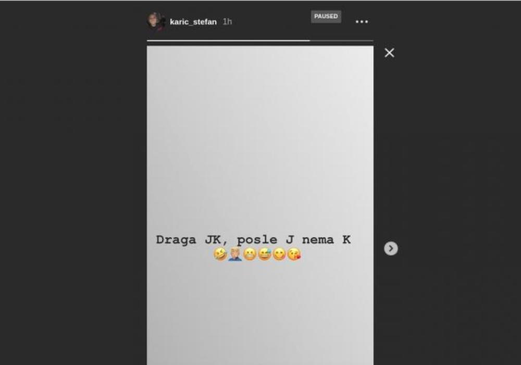521x365 pixels.
Task: Open the three-dot more options menu
Action: (x=362, y=21)
